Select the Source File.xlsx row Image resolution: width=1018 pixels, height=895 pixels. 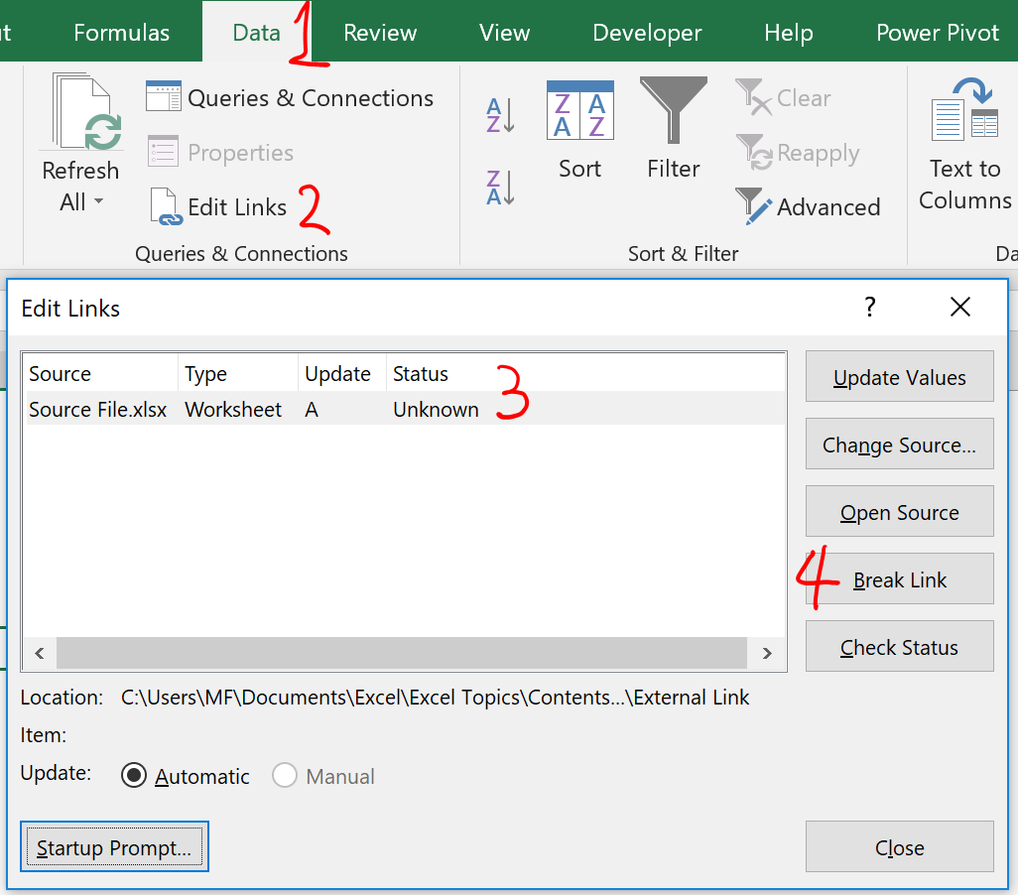click(98, 410)
